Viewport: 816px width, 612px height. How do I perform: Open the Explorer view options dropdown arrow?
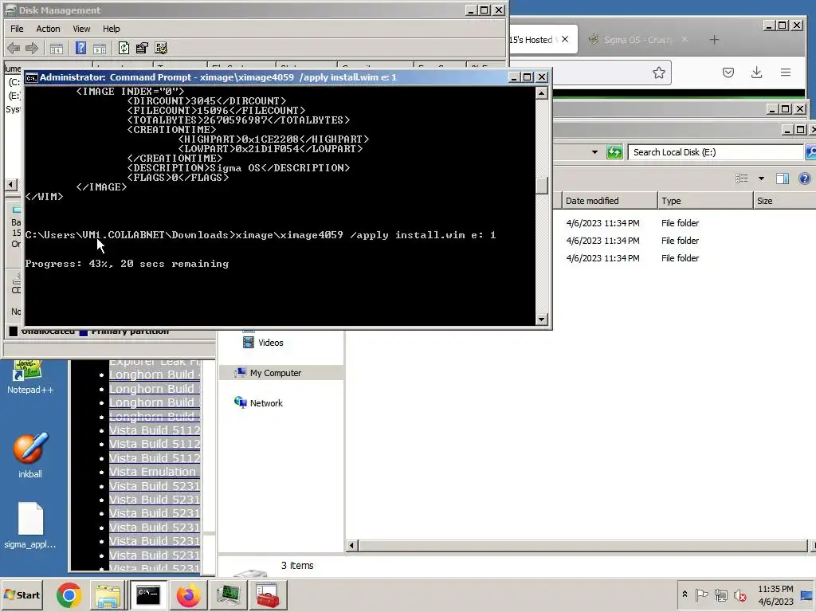click(761, 178)
